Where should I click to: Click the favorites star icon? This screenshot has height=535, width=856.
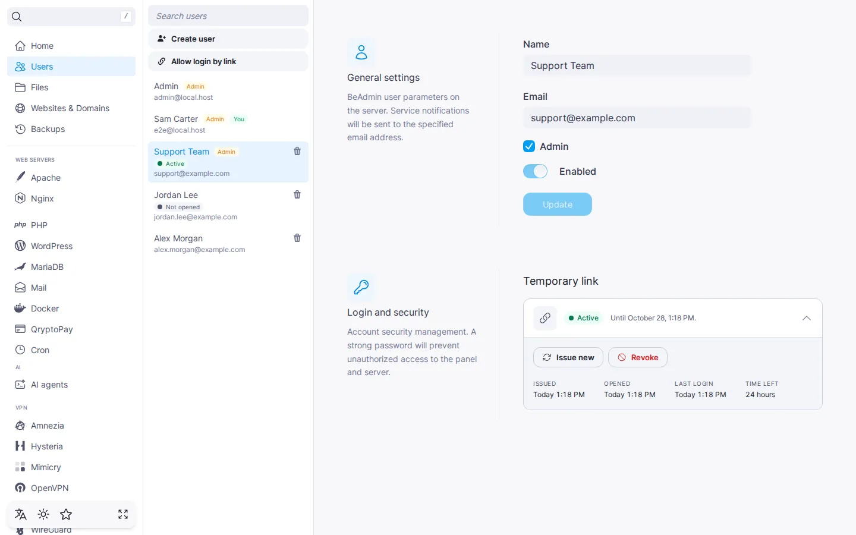pos(66,514)
